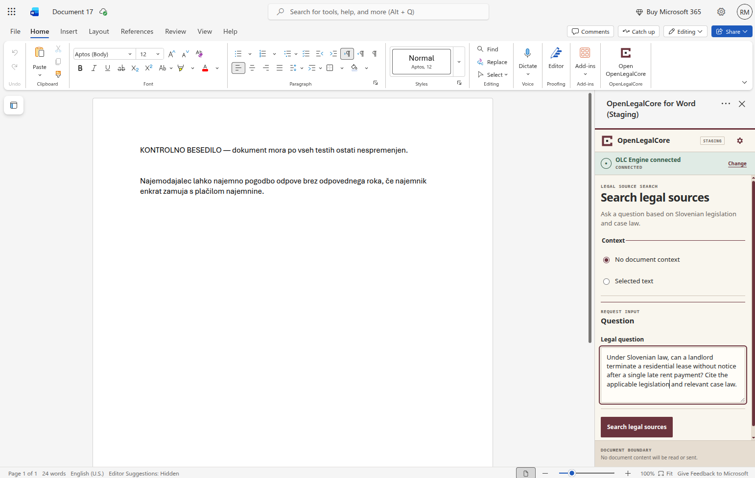Toggle bold formatting
755x478 pixels.
pos(80,68)
